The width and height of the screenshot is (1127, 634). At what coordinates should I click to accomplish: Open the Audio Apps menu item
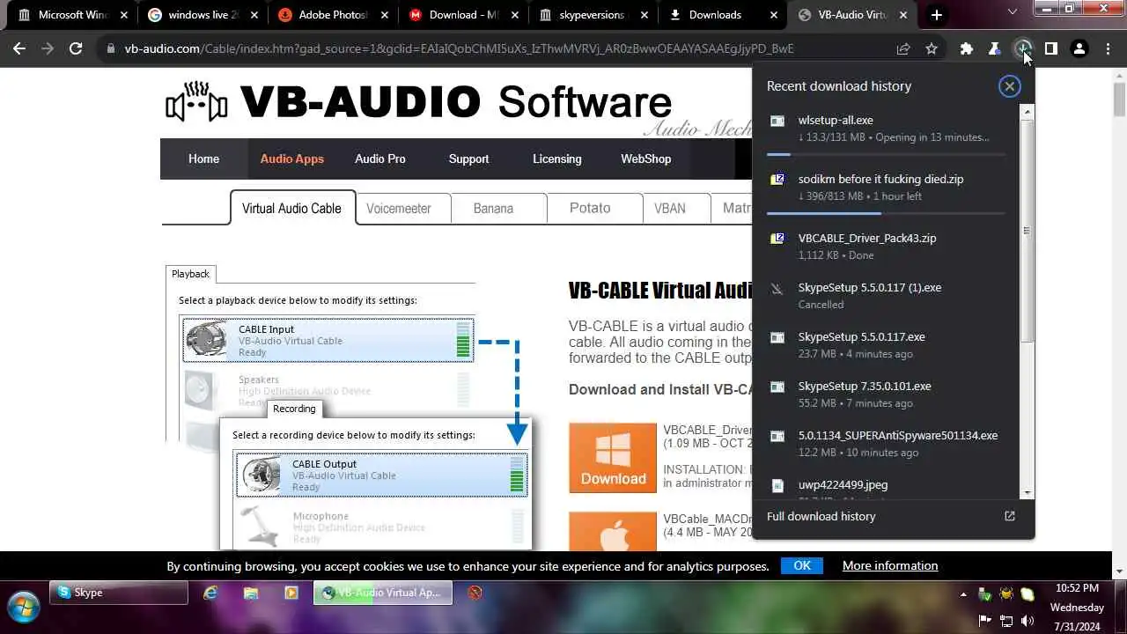tap(291, 158)
